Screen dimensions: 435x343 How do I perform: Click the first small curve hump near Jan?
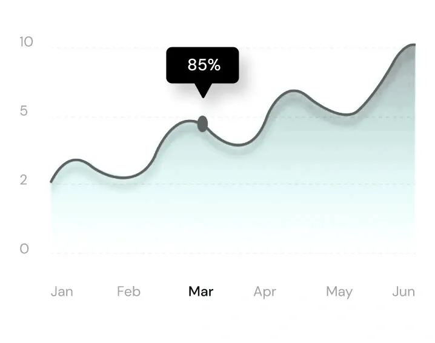tap(76, 160)
